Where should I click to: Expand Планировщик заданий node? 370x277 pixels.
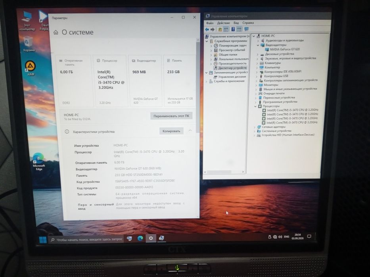(x=211, y=46)
